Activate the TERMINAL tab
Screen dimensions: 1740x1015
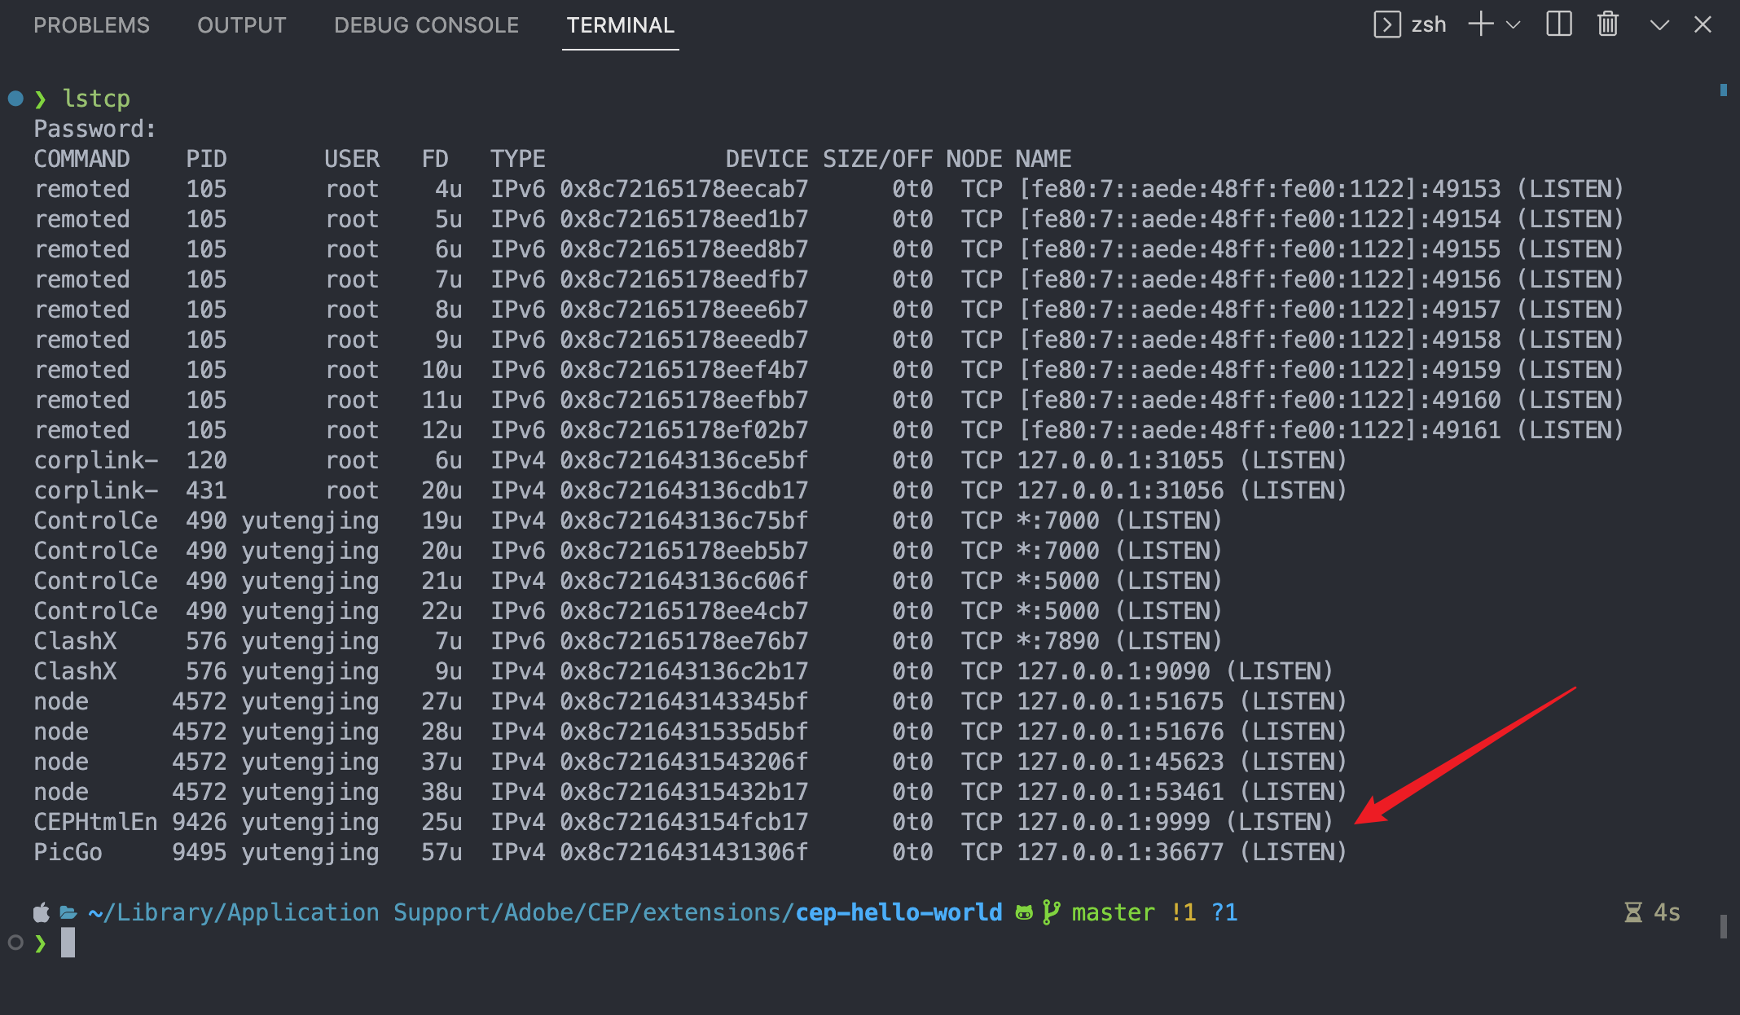click(621, 25)
